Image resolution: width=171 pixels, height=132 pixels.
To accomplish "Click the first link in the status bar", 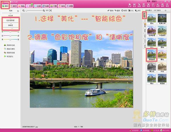I will [134, 130].
